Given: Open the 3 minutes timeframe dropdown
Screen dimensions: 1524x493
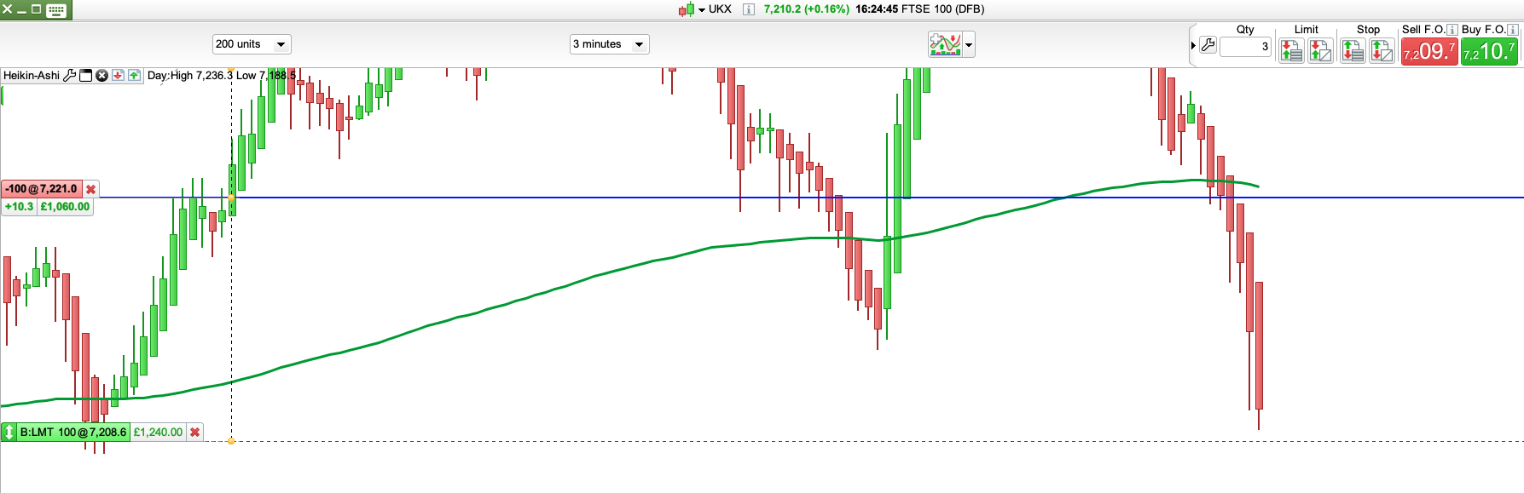Looking at the screenshot, I should (x=609, y=44).
